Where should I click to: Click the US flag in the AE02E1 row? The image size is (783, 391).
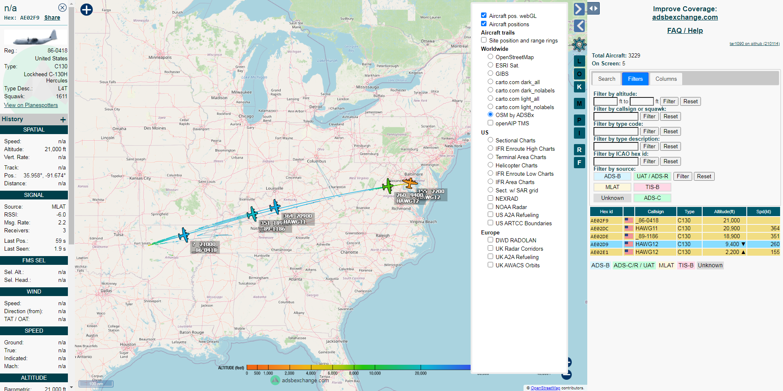[629, 252]
